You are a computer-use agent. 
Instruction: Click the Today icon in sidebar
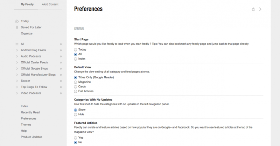point(17,21)
